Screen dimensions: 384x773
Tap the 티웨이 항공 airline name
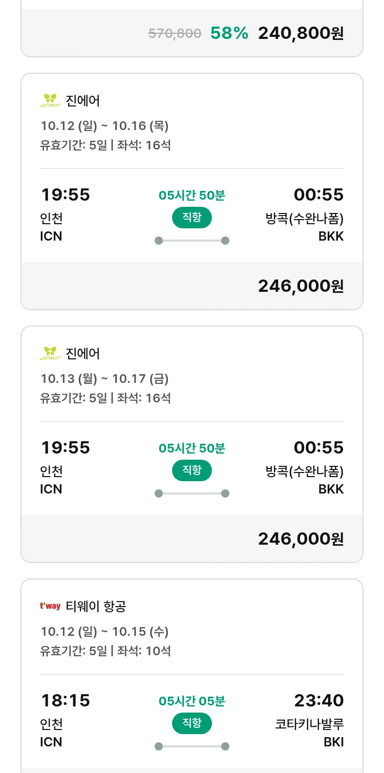coord(96,607)
